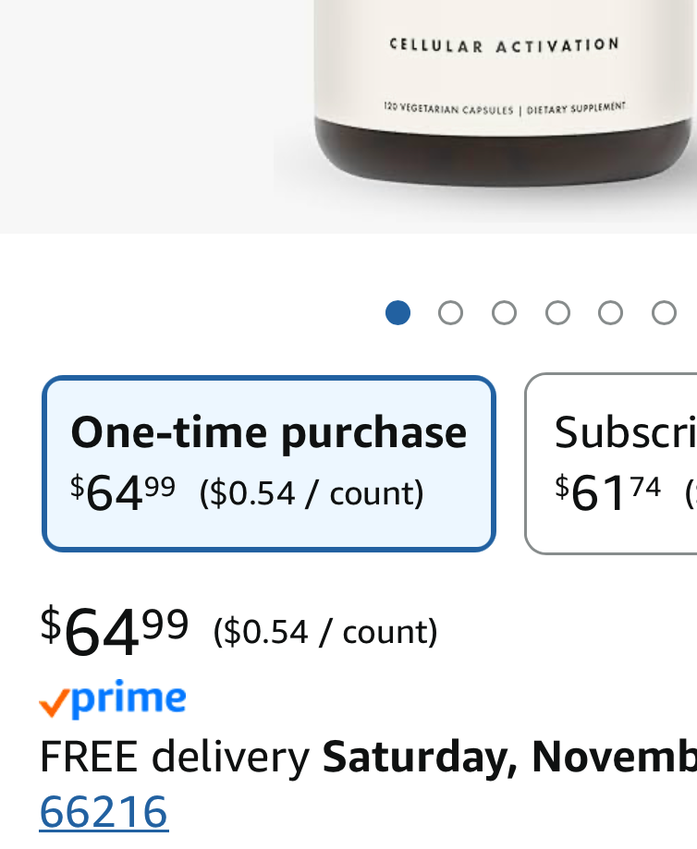Select the $61.74 subscription price
697x849 pixels.
[608, 493]
